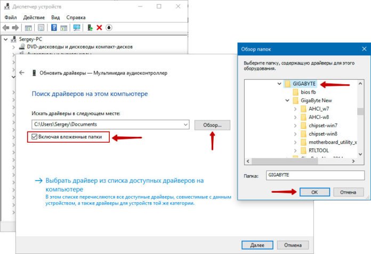
Task: Click Отмена in Обзор папок dialog
Action: click(348, 192)
